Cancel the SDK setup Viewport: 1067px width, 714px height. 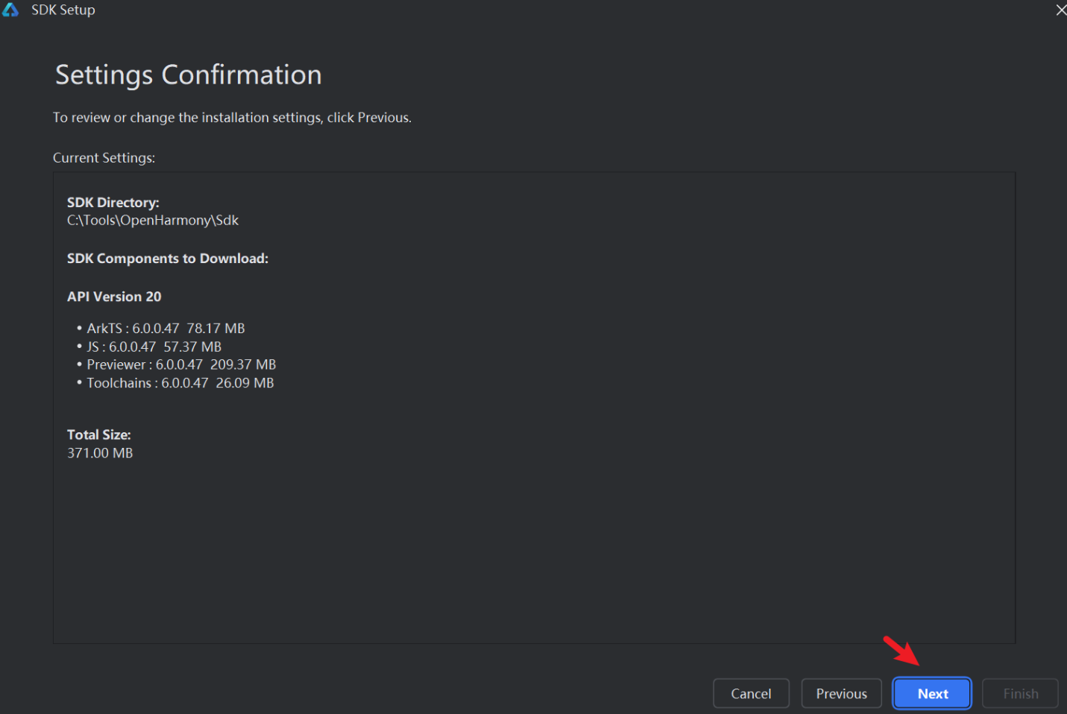coord(751,694)
